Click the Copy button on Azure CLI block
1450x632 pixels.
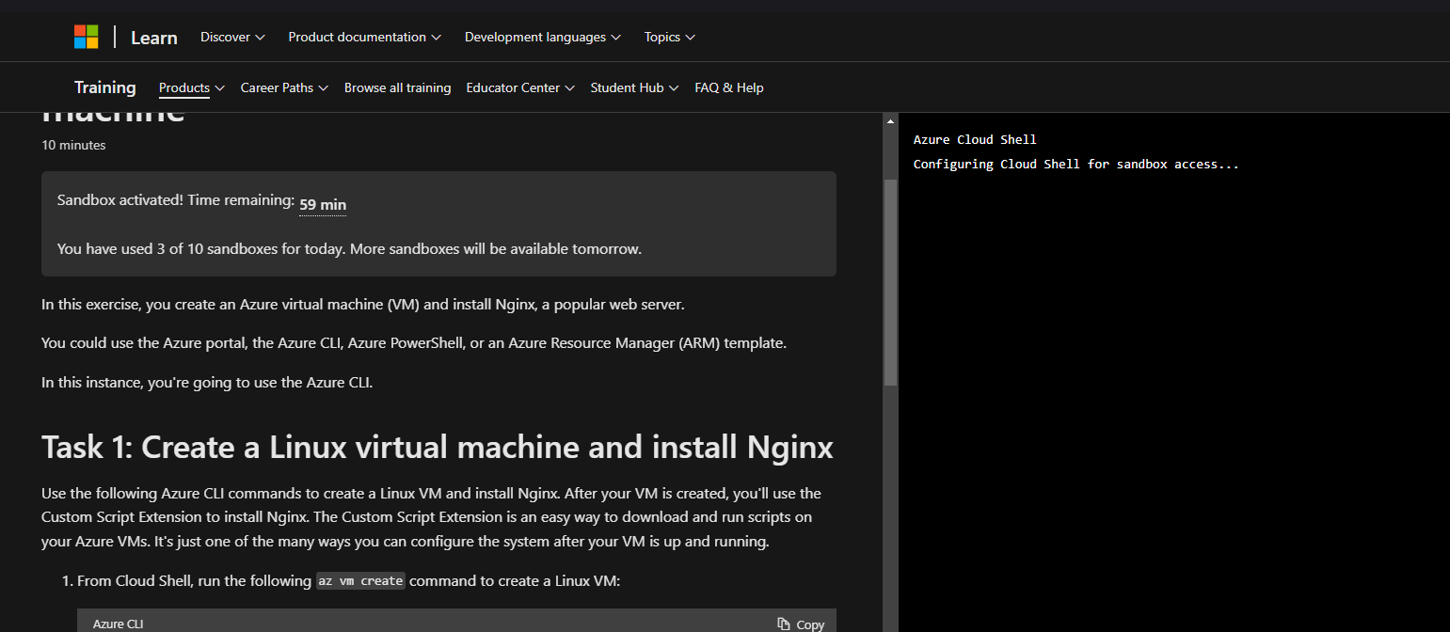801,624
